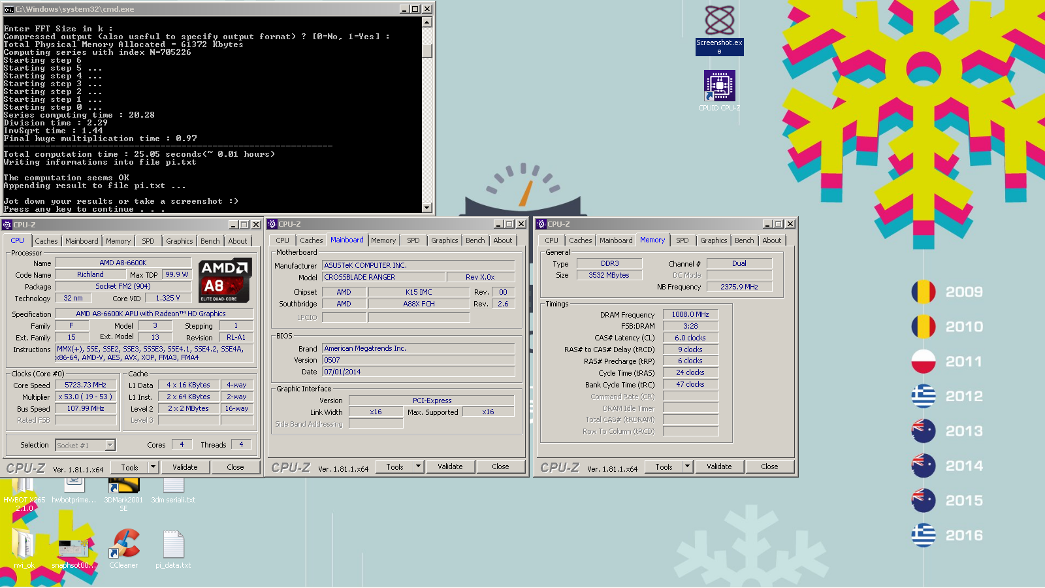Image resolution: width=1045 pixels, height=588 pixels.
Task: Open the cmd.exe window system menu icon
Action: click(8, 9)
